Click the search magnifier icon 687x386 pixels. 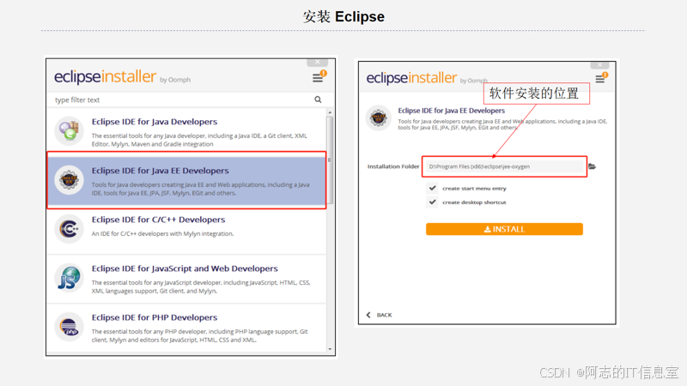[318, 100]
